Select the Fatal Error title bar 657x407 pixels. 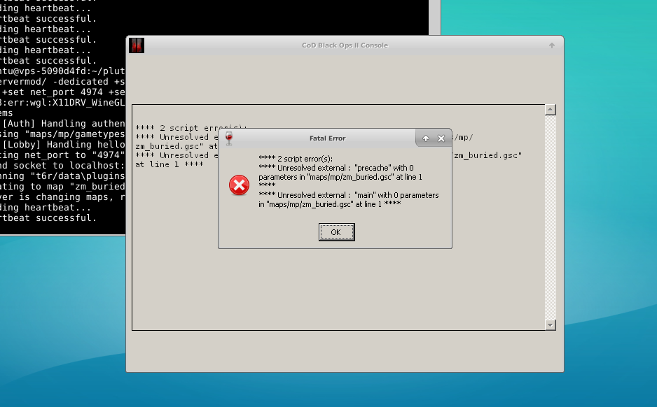click(327, 138)
